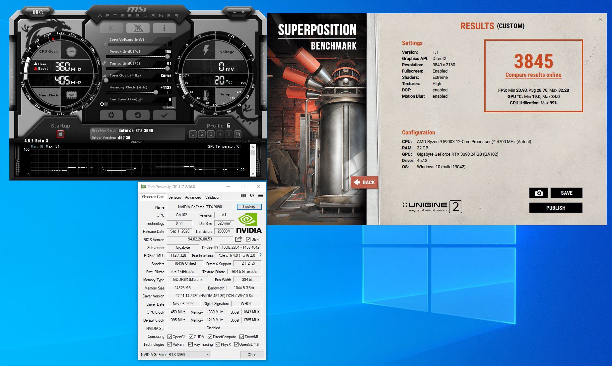The width and height of the screenshot is (612, 366).
Task: Open Afterburner settings gear button
Action: point(111,115)
